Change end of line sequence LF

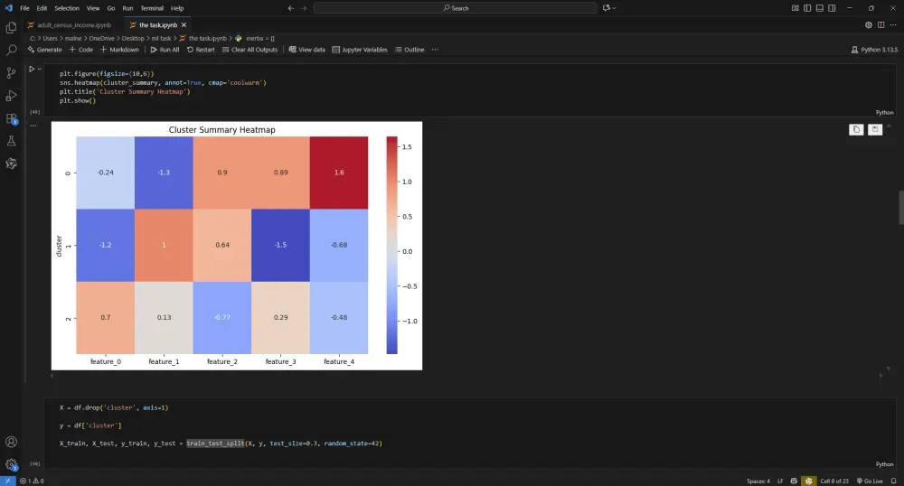point(780,481)
